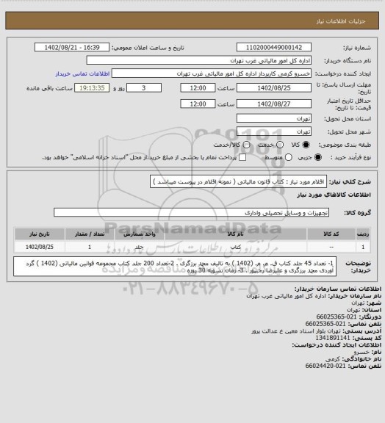Click the delivery province field تهران

(x=274, y=118)
